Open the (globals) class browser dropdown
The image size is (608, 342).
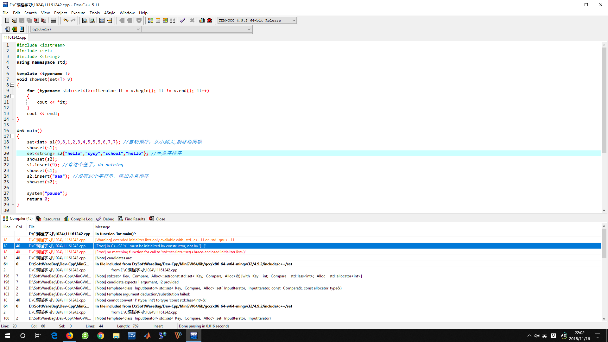pyautogui.click(x=138, y=29)
